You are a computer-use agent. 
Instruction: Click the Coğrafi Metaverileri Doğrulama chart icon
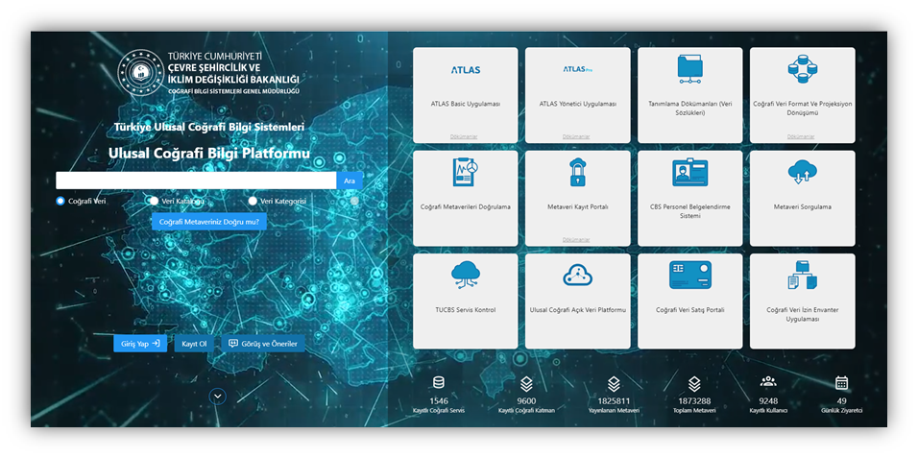pyautogui.click(x=466, y=172)
